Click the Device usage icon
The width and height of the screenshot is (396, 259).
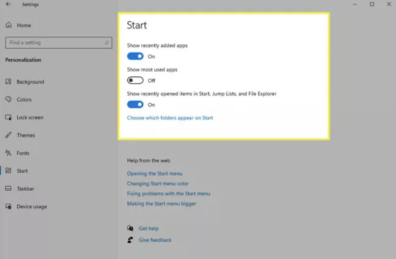tap(8, 206)
